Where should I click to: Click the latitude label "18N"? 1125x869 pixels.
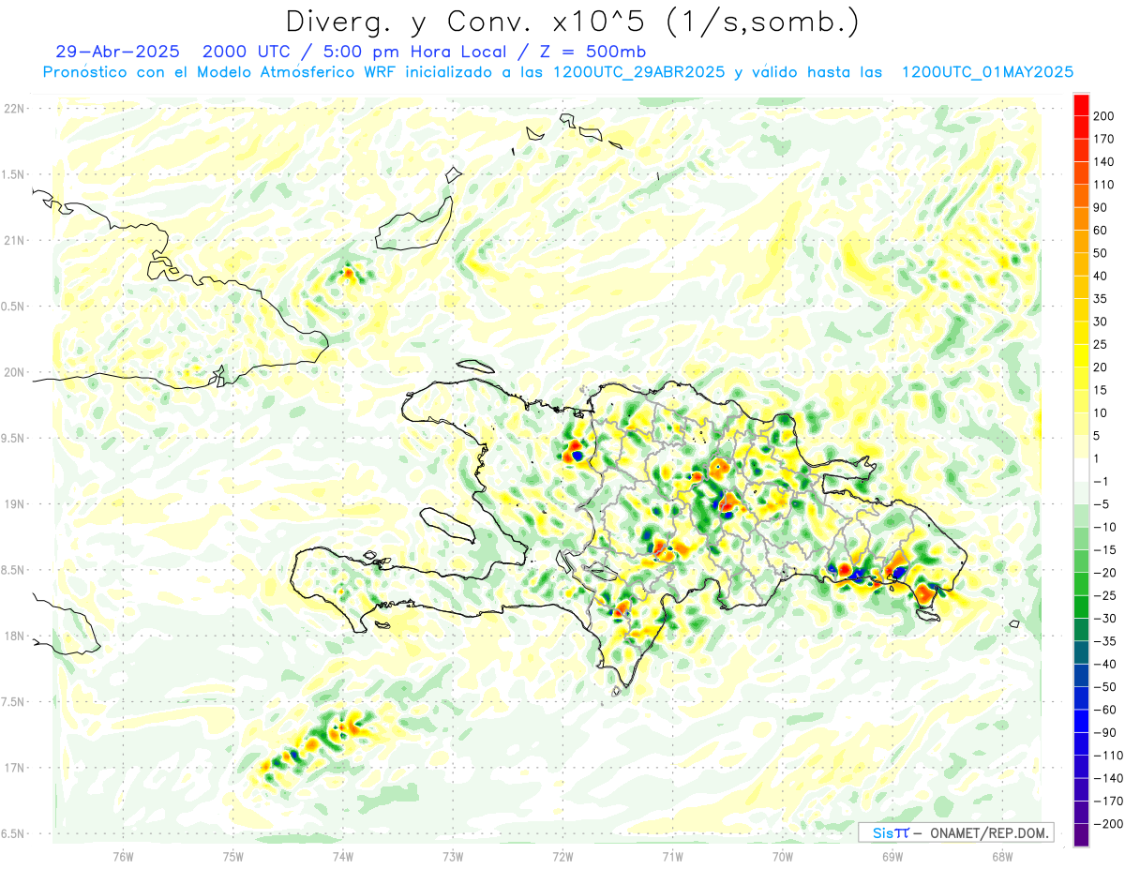click(14, 637)
